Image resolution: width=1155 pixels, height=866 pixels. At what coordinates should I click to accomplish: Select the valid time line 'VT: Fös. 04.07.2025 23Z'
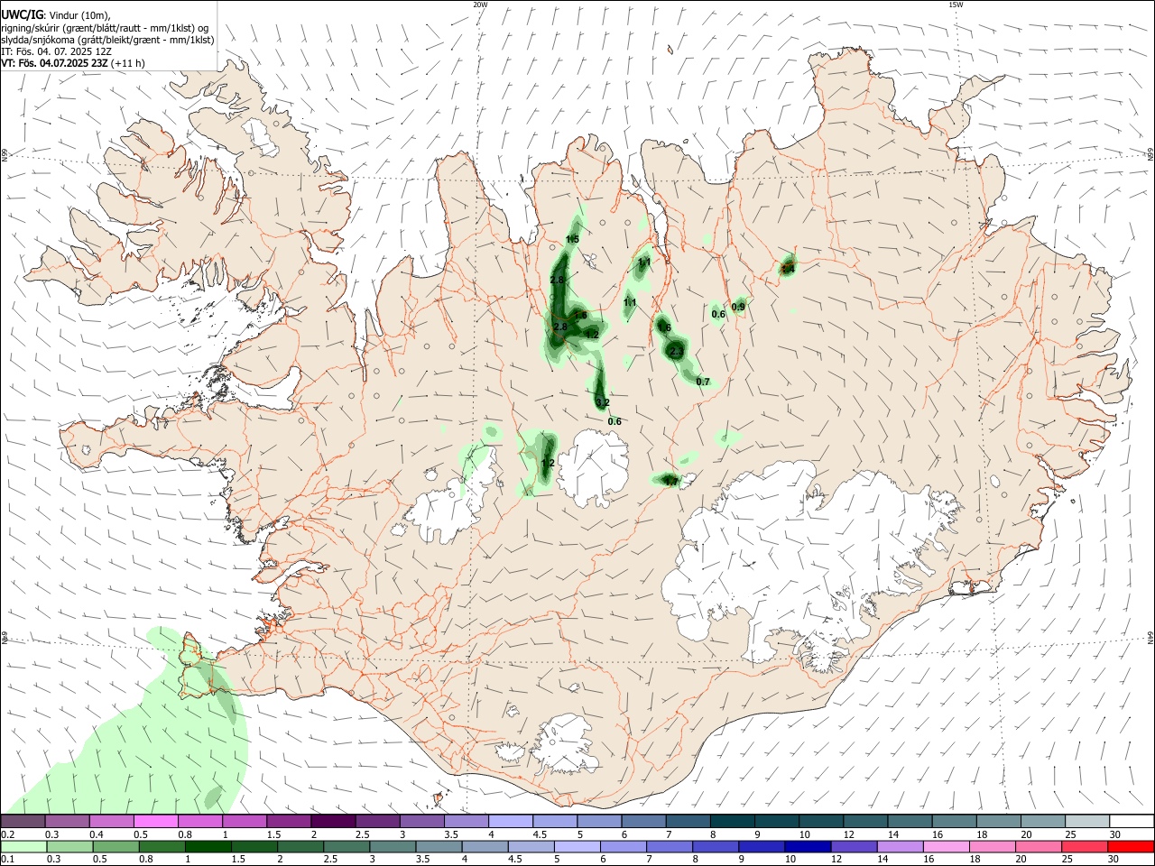[55, 63]
